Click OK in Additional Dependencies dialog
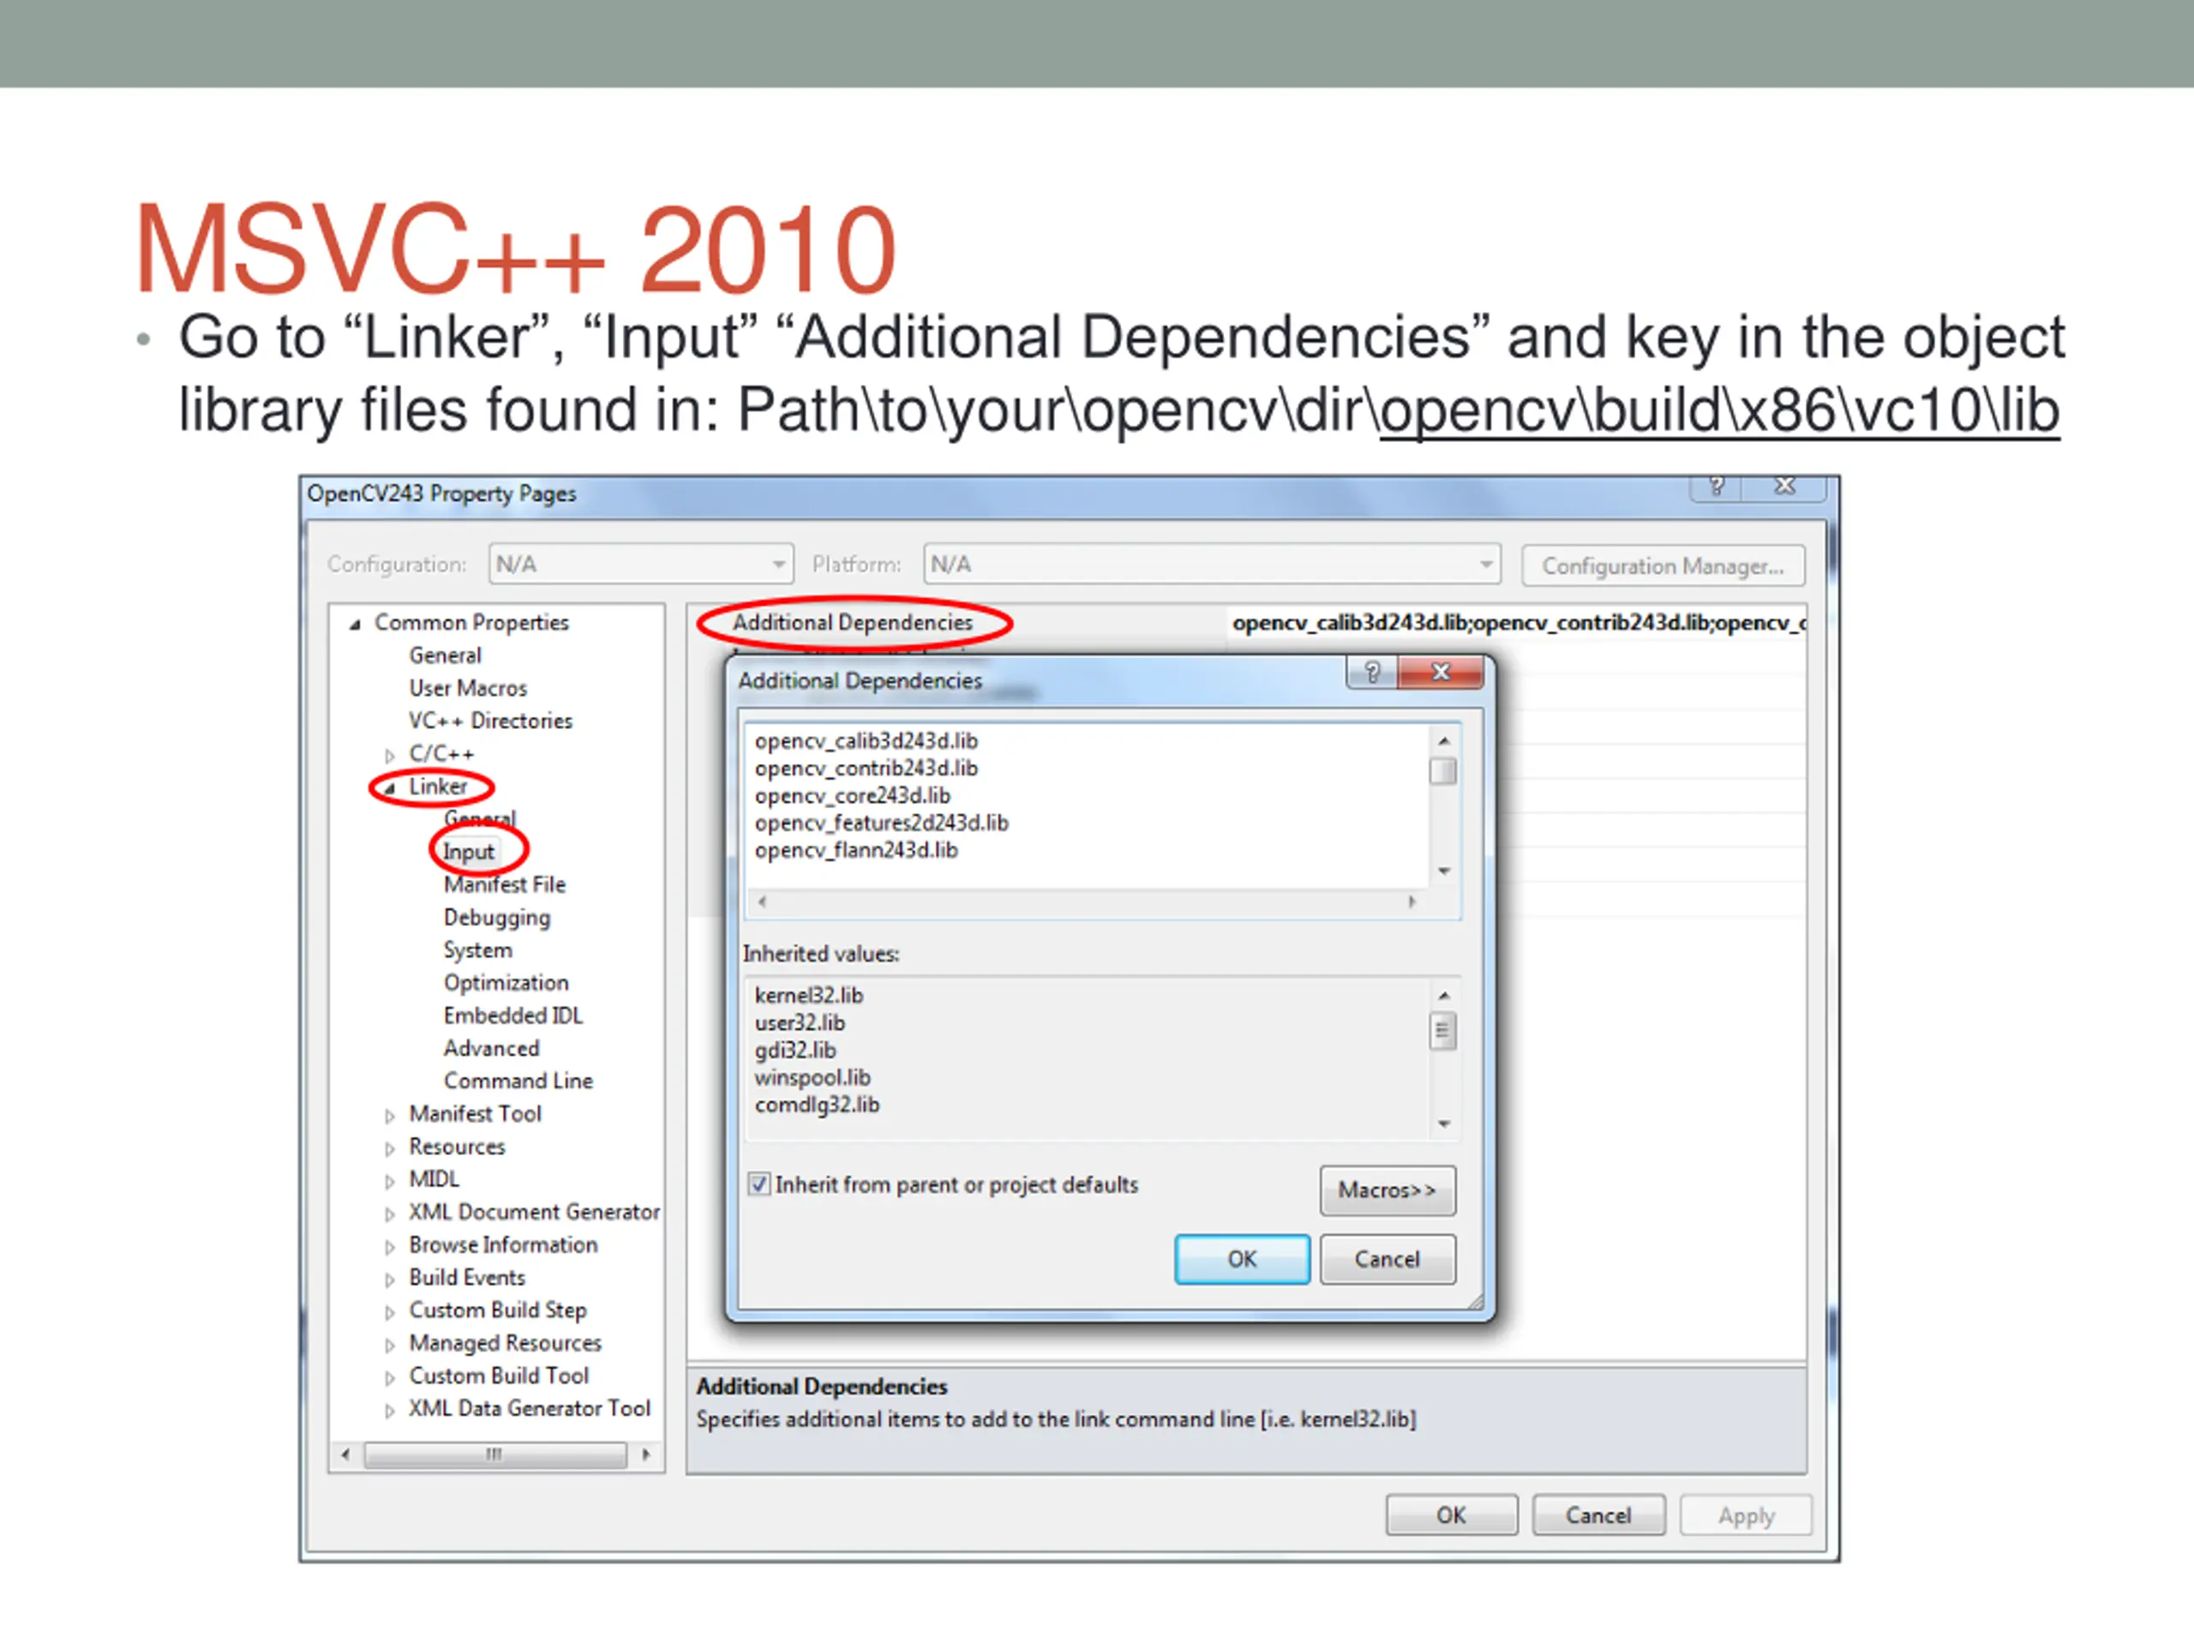The image size is (2194, 1645). tap(1242, 1259)
